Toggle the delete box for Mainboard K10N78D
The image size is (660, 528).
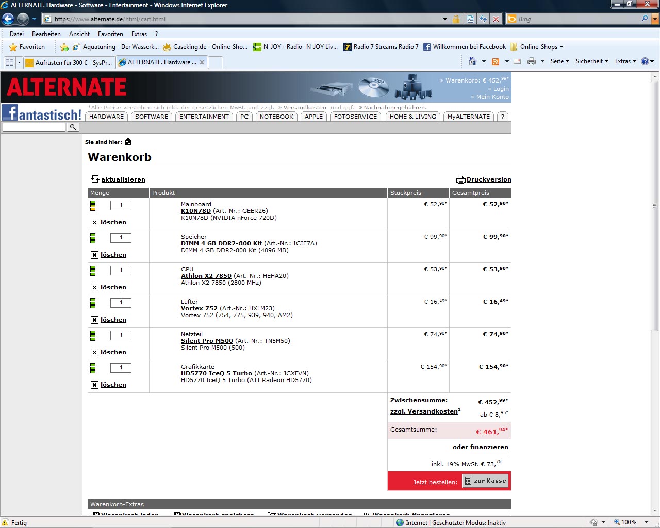(x=94, y=223)
